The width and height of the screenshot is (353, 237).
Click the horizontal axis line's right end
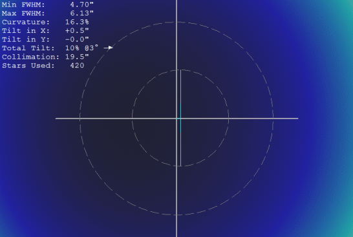pos(297,118)
